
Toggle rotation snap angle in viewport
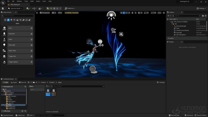click(145, 13)
